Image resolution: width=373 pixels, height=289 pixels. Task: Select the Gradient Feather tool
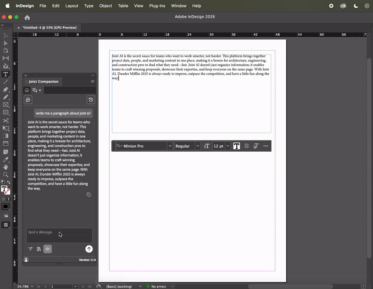tap(6, 143)
